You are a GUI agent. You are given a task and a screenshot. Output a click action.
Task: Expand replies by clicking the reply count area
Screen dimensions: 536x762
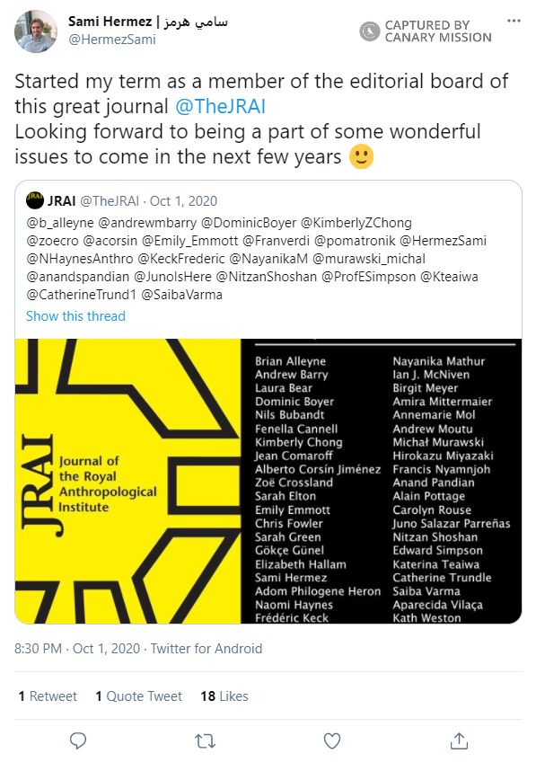[x=78, y=740]
